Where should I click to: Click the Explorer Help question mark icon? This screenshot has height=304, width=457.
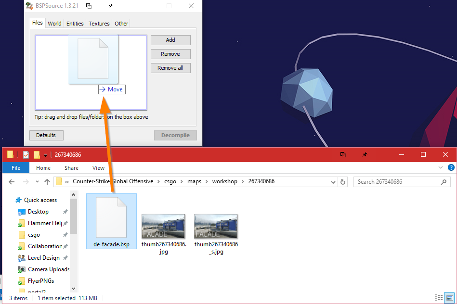click(x=451, y=167)
